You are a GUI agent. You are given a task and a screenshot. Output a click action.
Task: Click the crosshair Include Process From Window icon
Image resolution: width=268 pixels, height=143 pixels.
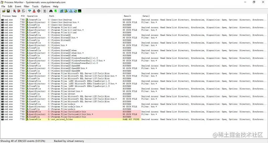[x=39, y=11]
